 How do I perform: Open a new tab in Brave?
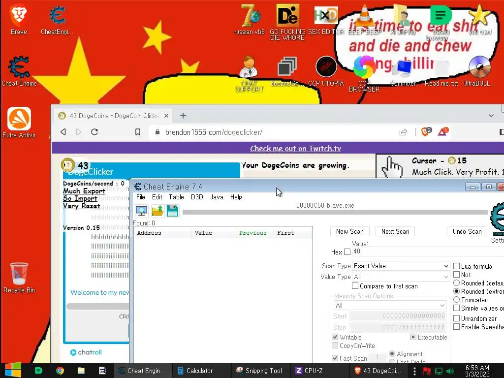click(183, 115)
